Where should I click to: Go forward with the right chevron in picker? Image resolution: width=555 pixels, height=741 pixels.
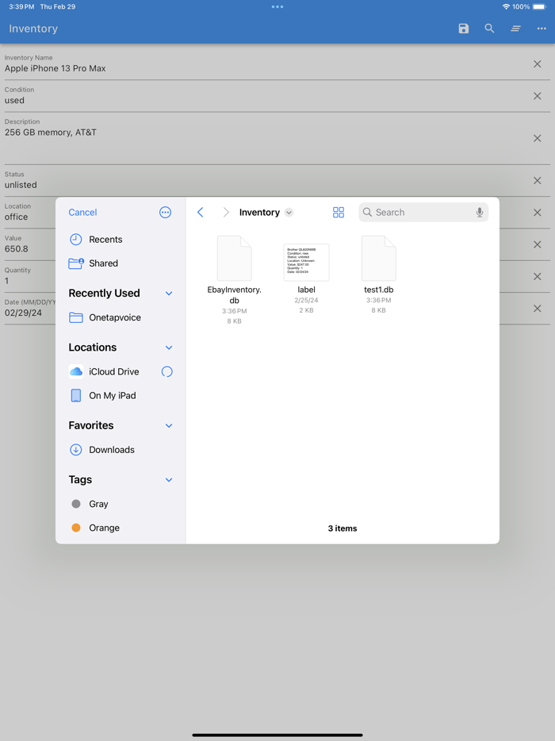pyautogui.click(x=226, y=212)
